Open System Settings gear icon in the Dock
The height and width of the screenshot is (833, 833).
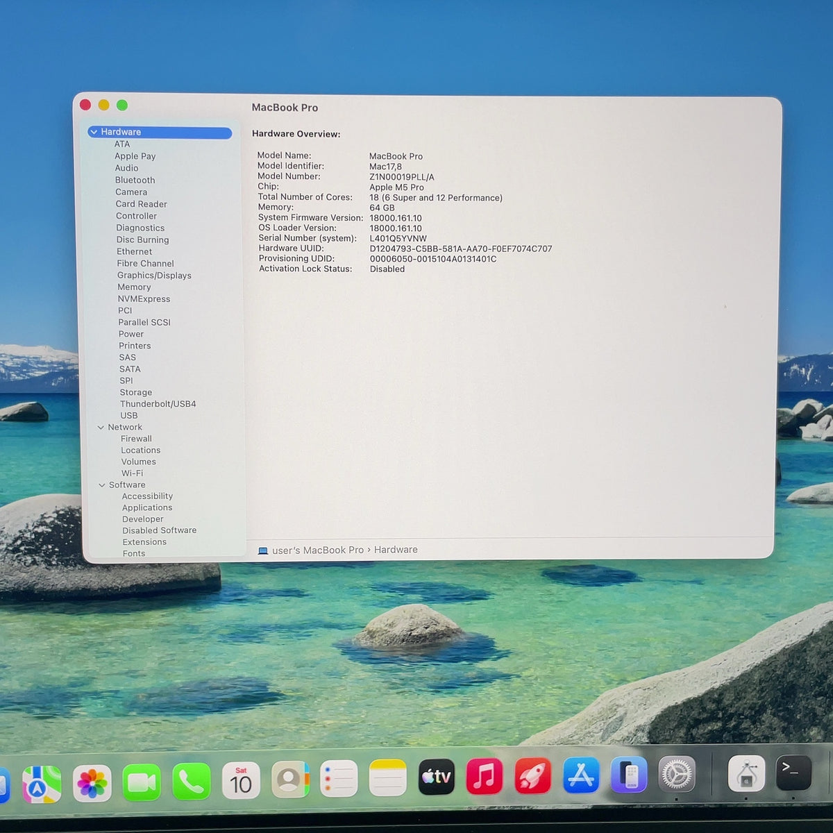point(677,773)
